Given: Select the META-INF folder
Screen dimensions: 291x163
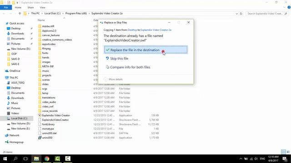Looking at the screenshot, I should point(48,67).
